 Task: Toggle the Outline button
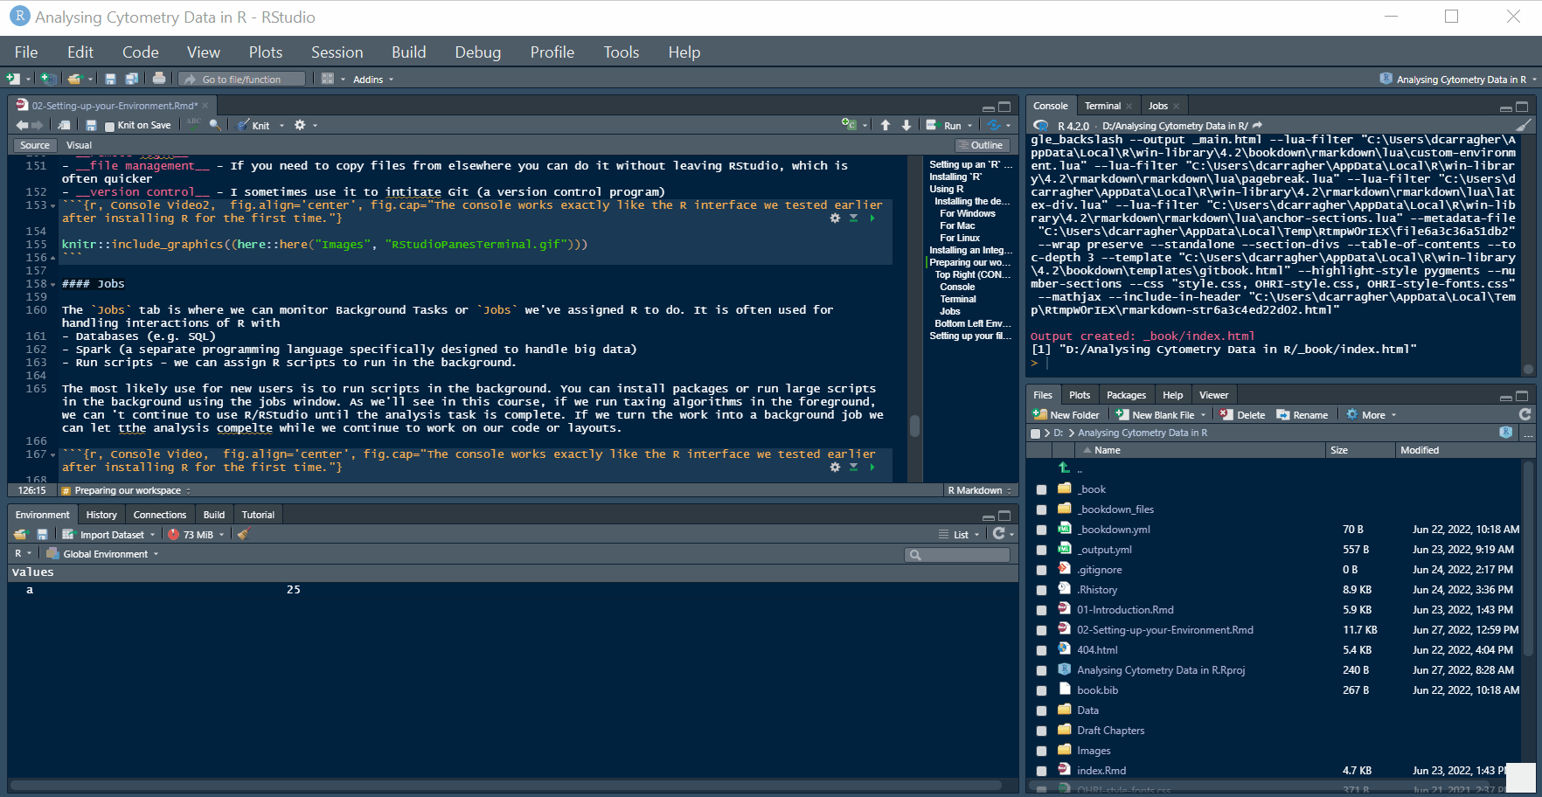tap(981, 145)
